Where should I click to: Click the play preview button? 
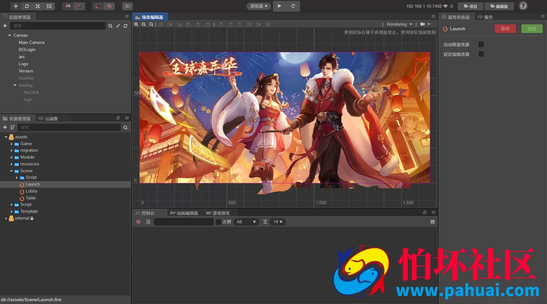279,6
